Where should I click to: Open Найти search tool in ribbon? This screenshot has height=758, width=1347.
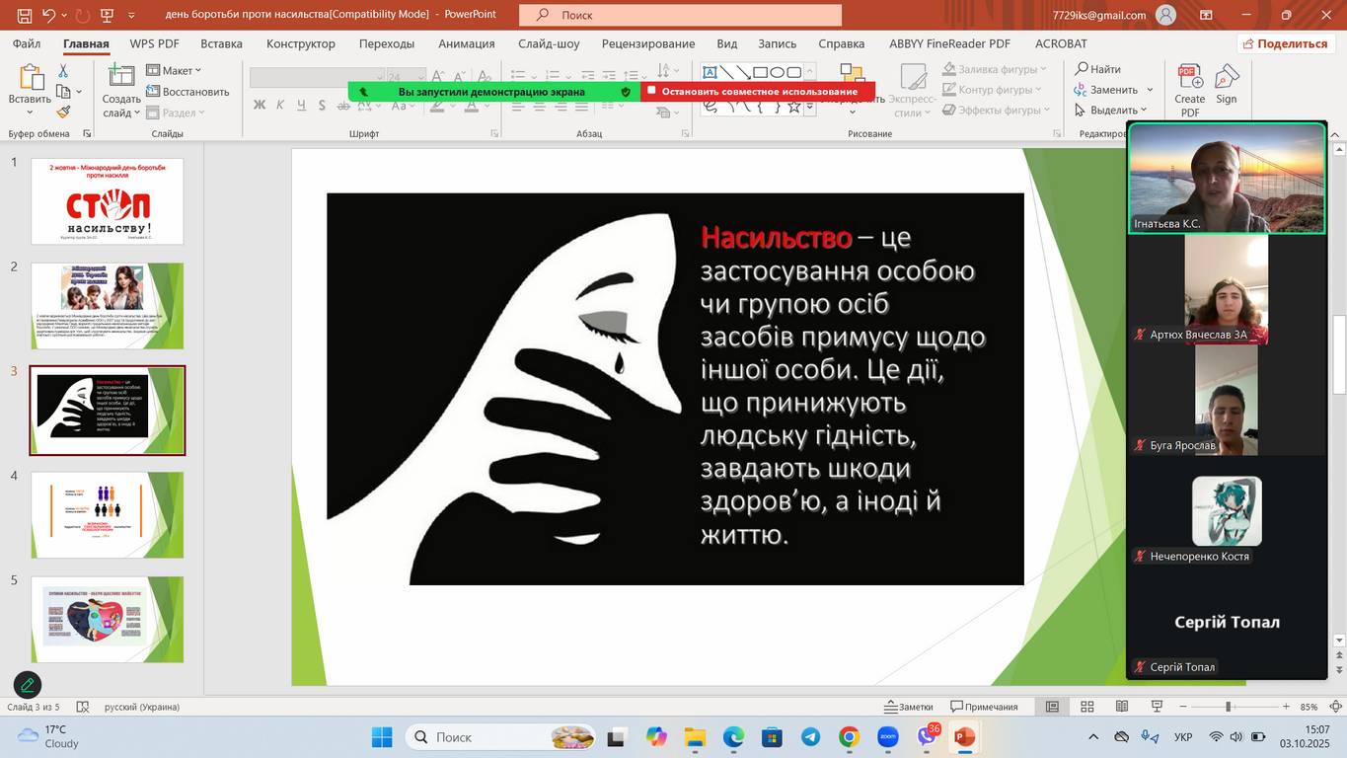point(1097,69)
